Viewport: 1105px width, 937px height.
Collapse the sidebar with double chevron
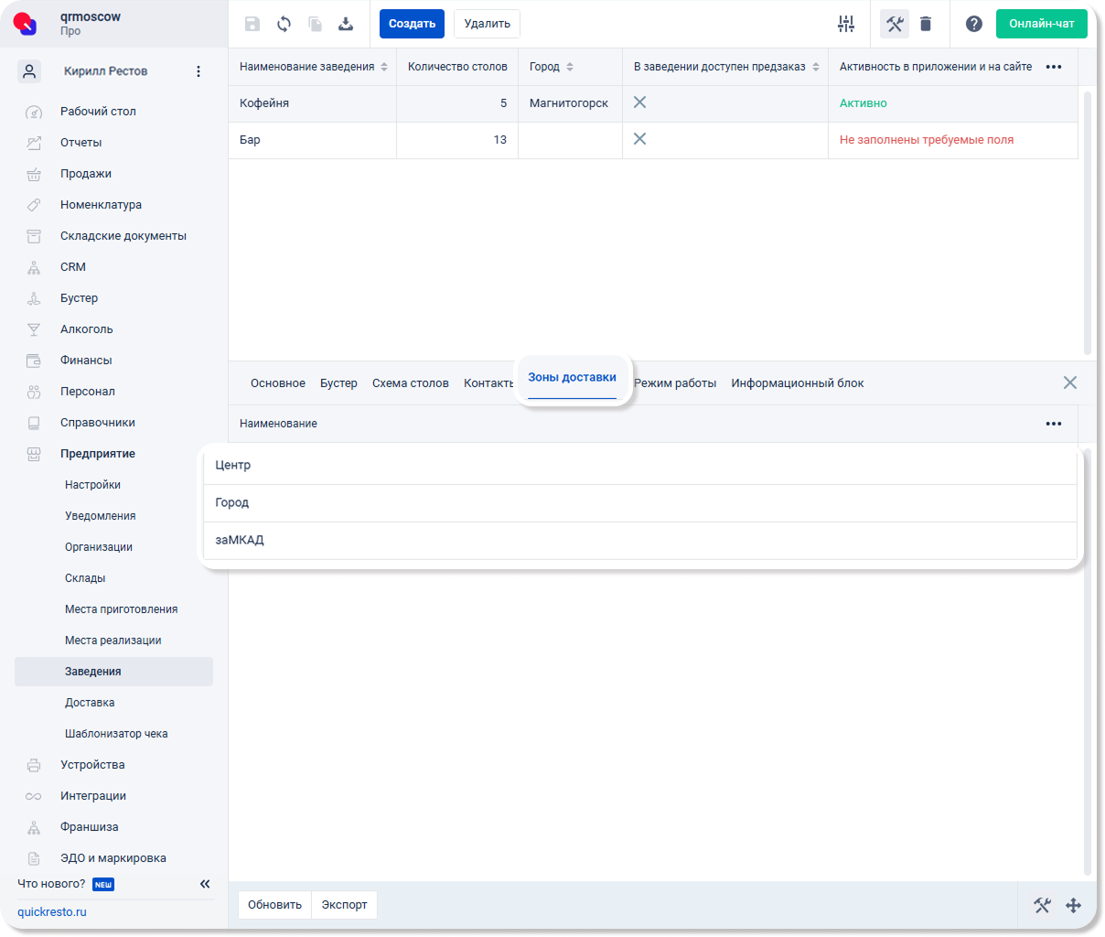pos(205,884)
